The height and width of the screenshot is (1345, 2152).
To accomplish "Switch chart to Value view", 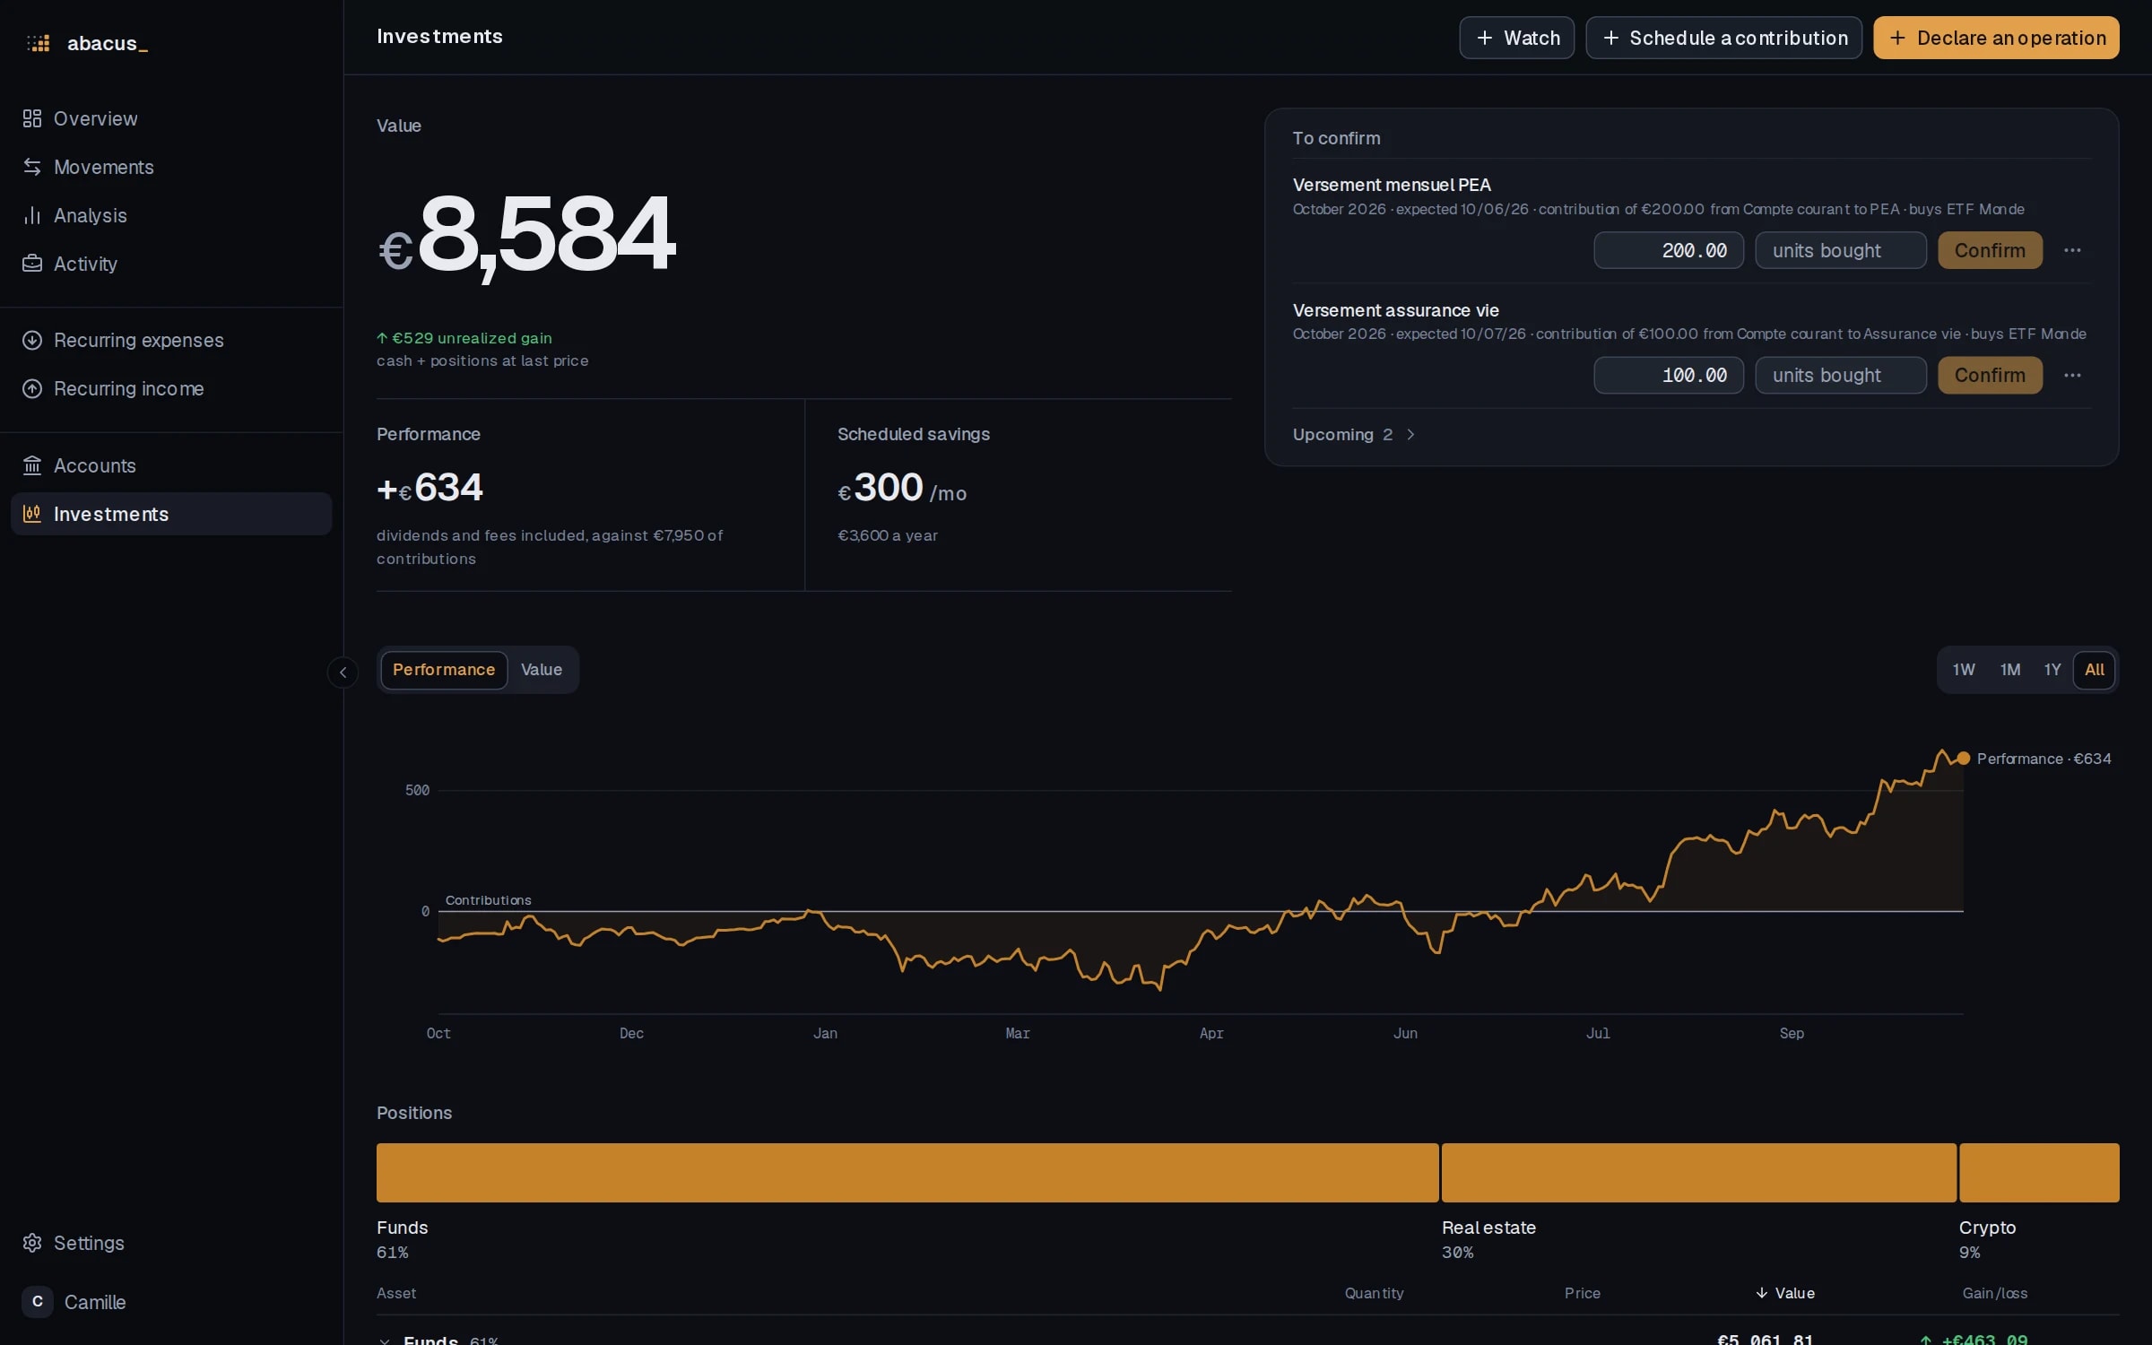I will (542, 670).
